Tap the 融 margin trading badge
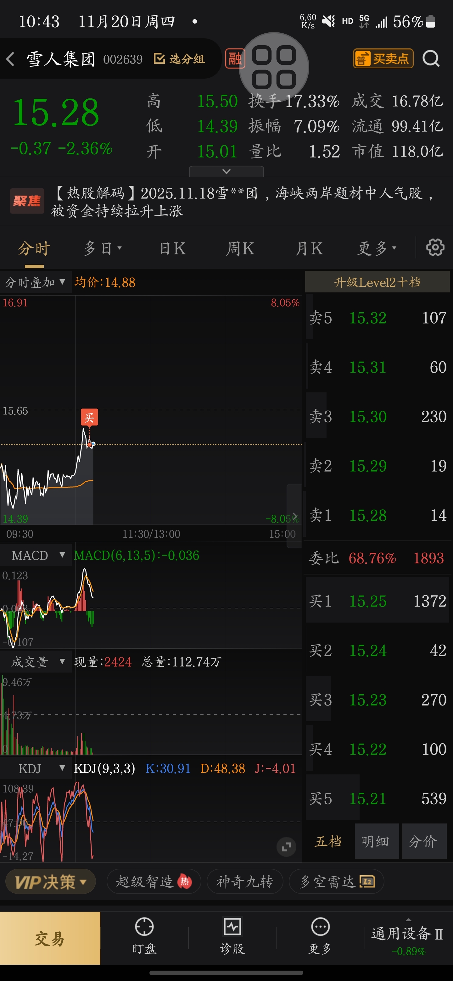The height and width of the screenshot is (981, 453). [235, 59]
